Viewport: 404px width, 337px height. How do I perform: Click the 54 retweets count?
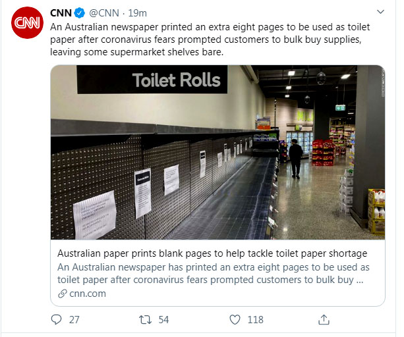[163, 320]
